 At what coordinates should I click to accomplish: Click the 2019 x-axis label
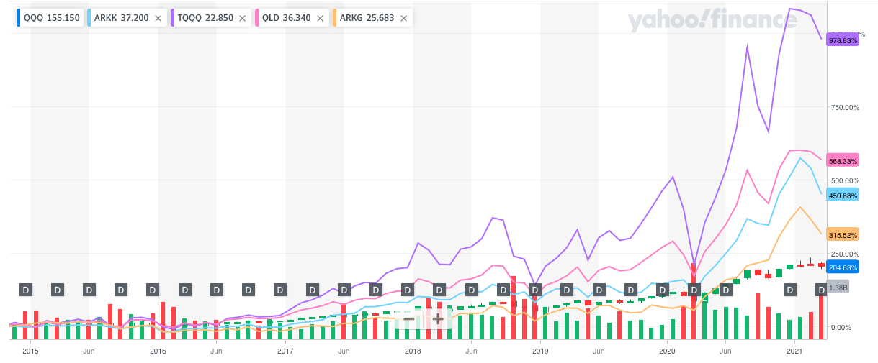tap(539, 351)
